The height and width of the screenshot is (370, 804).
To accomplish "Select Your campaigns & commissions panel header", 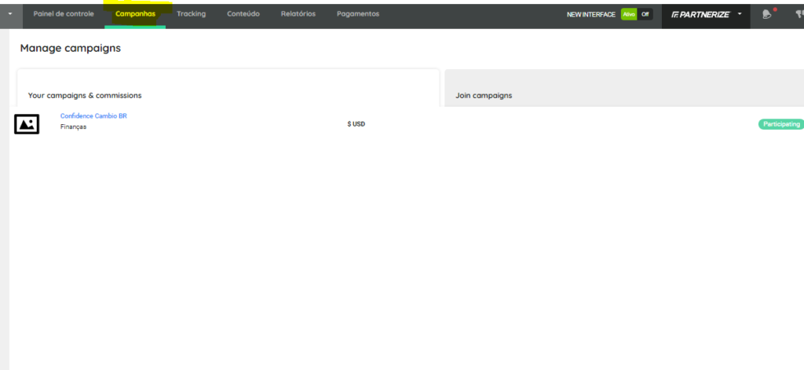I will [85, 95].
